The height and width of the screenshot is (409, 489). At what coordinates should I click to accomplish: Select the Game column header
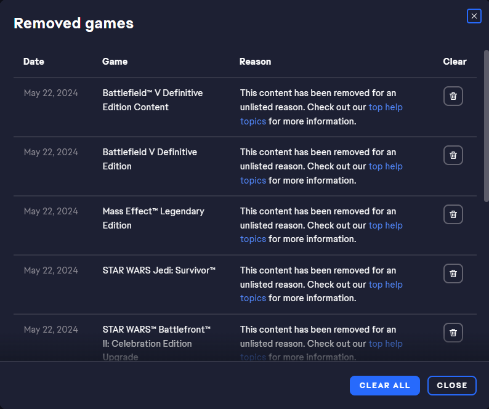point(115,62)
